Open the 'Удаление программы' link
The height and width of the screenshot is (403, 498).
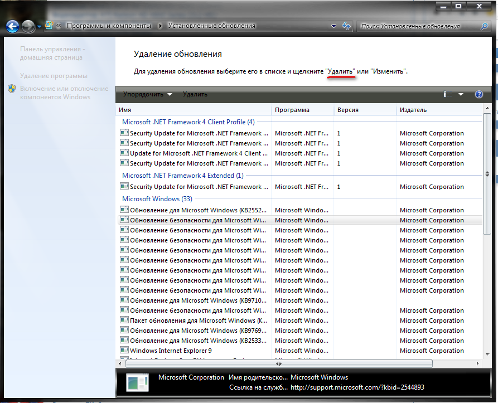pyautogui.click(x=54, y=76)
